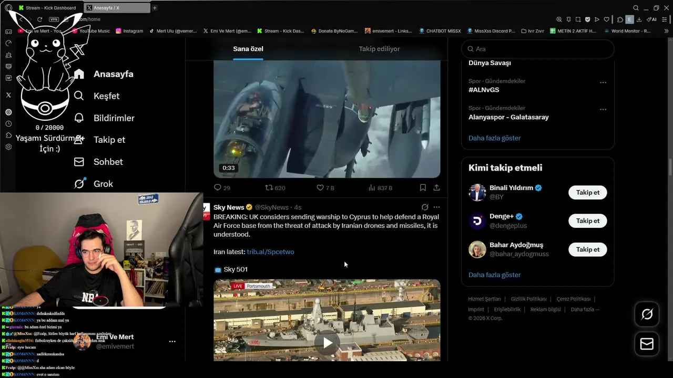Image resolution: width=673 pixels, height=378 pixels.
Task: Share the fighter jet video post
Action: point(436,187)
